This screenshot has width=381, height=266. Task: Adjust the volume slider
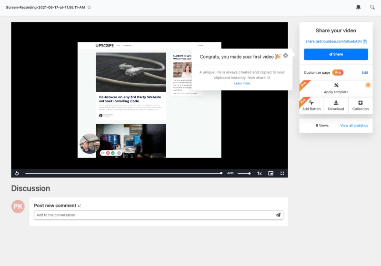point(243,173)
